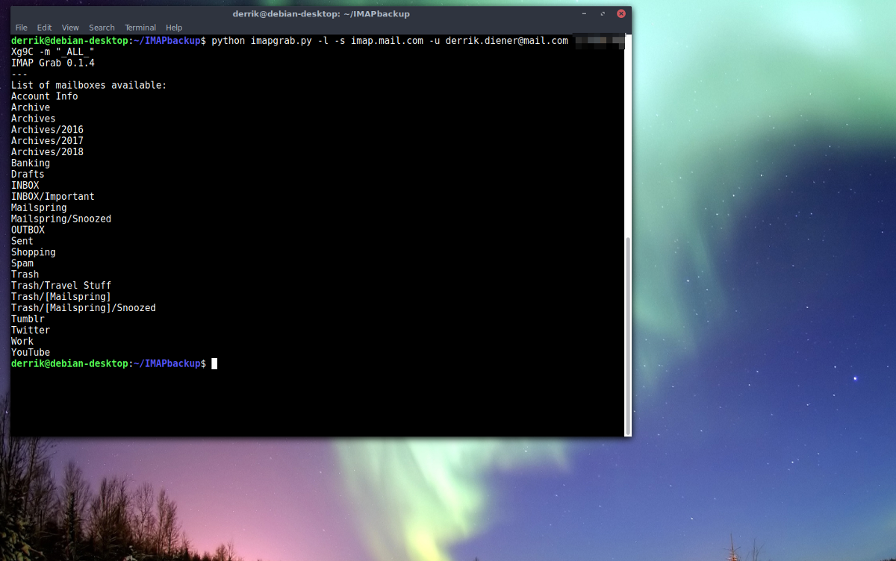The height and width of the screenshot is (561, 896).
Task: Click the YouTube mailbox entry
Action: (31, 352)
